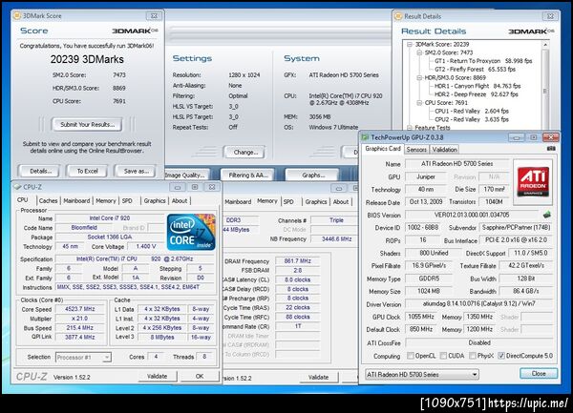The width and height of the screenshot is (573, 413).
Task: Open Graphics tab in front CPU-Z
Action: pos(154,200)
